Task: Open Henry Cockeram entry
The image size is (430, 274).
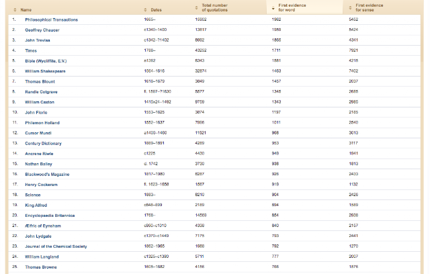Action: click(42, 185)
